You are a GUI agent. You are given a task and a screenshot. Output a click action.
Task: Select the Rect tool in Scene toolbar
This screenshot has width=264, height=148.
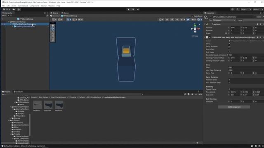point(53,37)
